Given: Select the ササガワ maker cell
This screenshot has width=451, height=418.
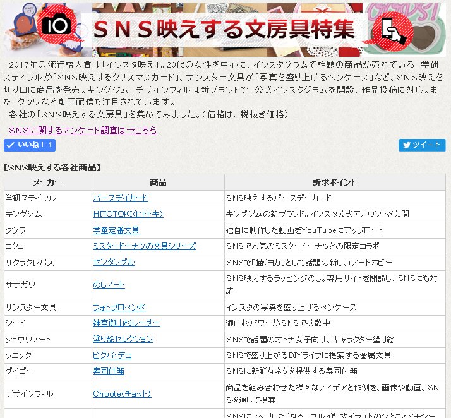Looking at the screenshot, I should [x=48, y=285].
